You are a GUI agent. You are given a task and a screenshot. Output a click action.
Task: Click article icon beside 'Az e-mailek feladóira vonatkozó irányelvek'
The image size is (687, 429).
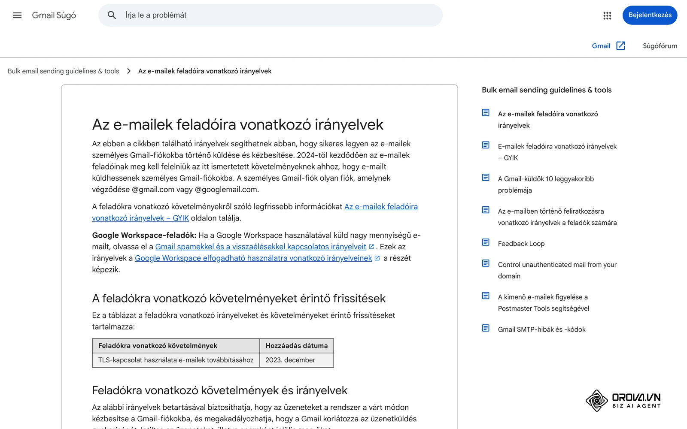coord(486,113)
